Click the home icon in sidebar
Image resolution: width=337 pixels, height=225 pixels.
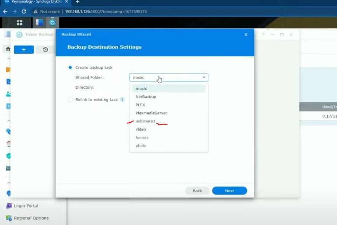pyautogui.click(x=8, y=49)
